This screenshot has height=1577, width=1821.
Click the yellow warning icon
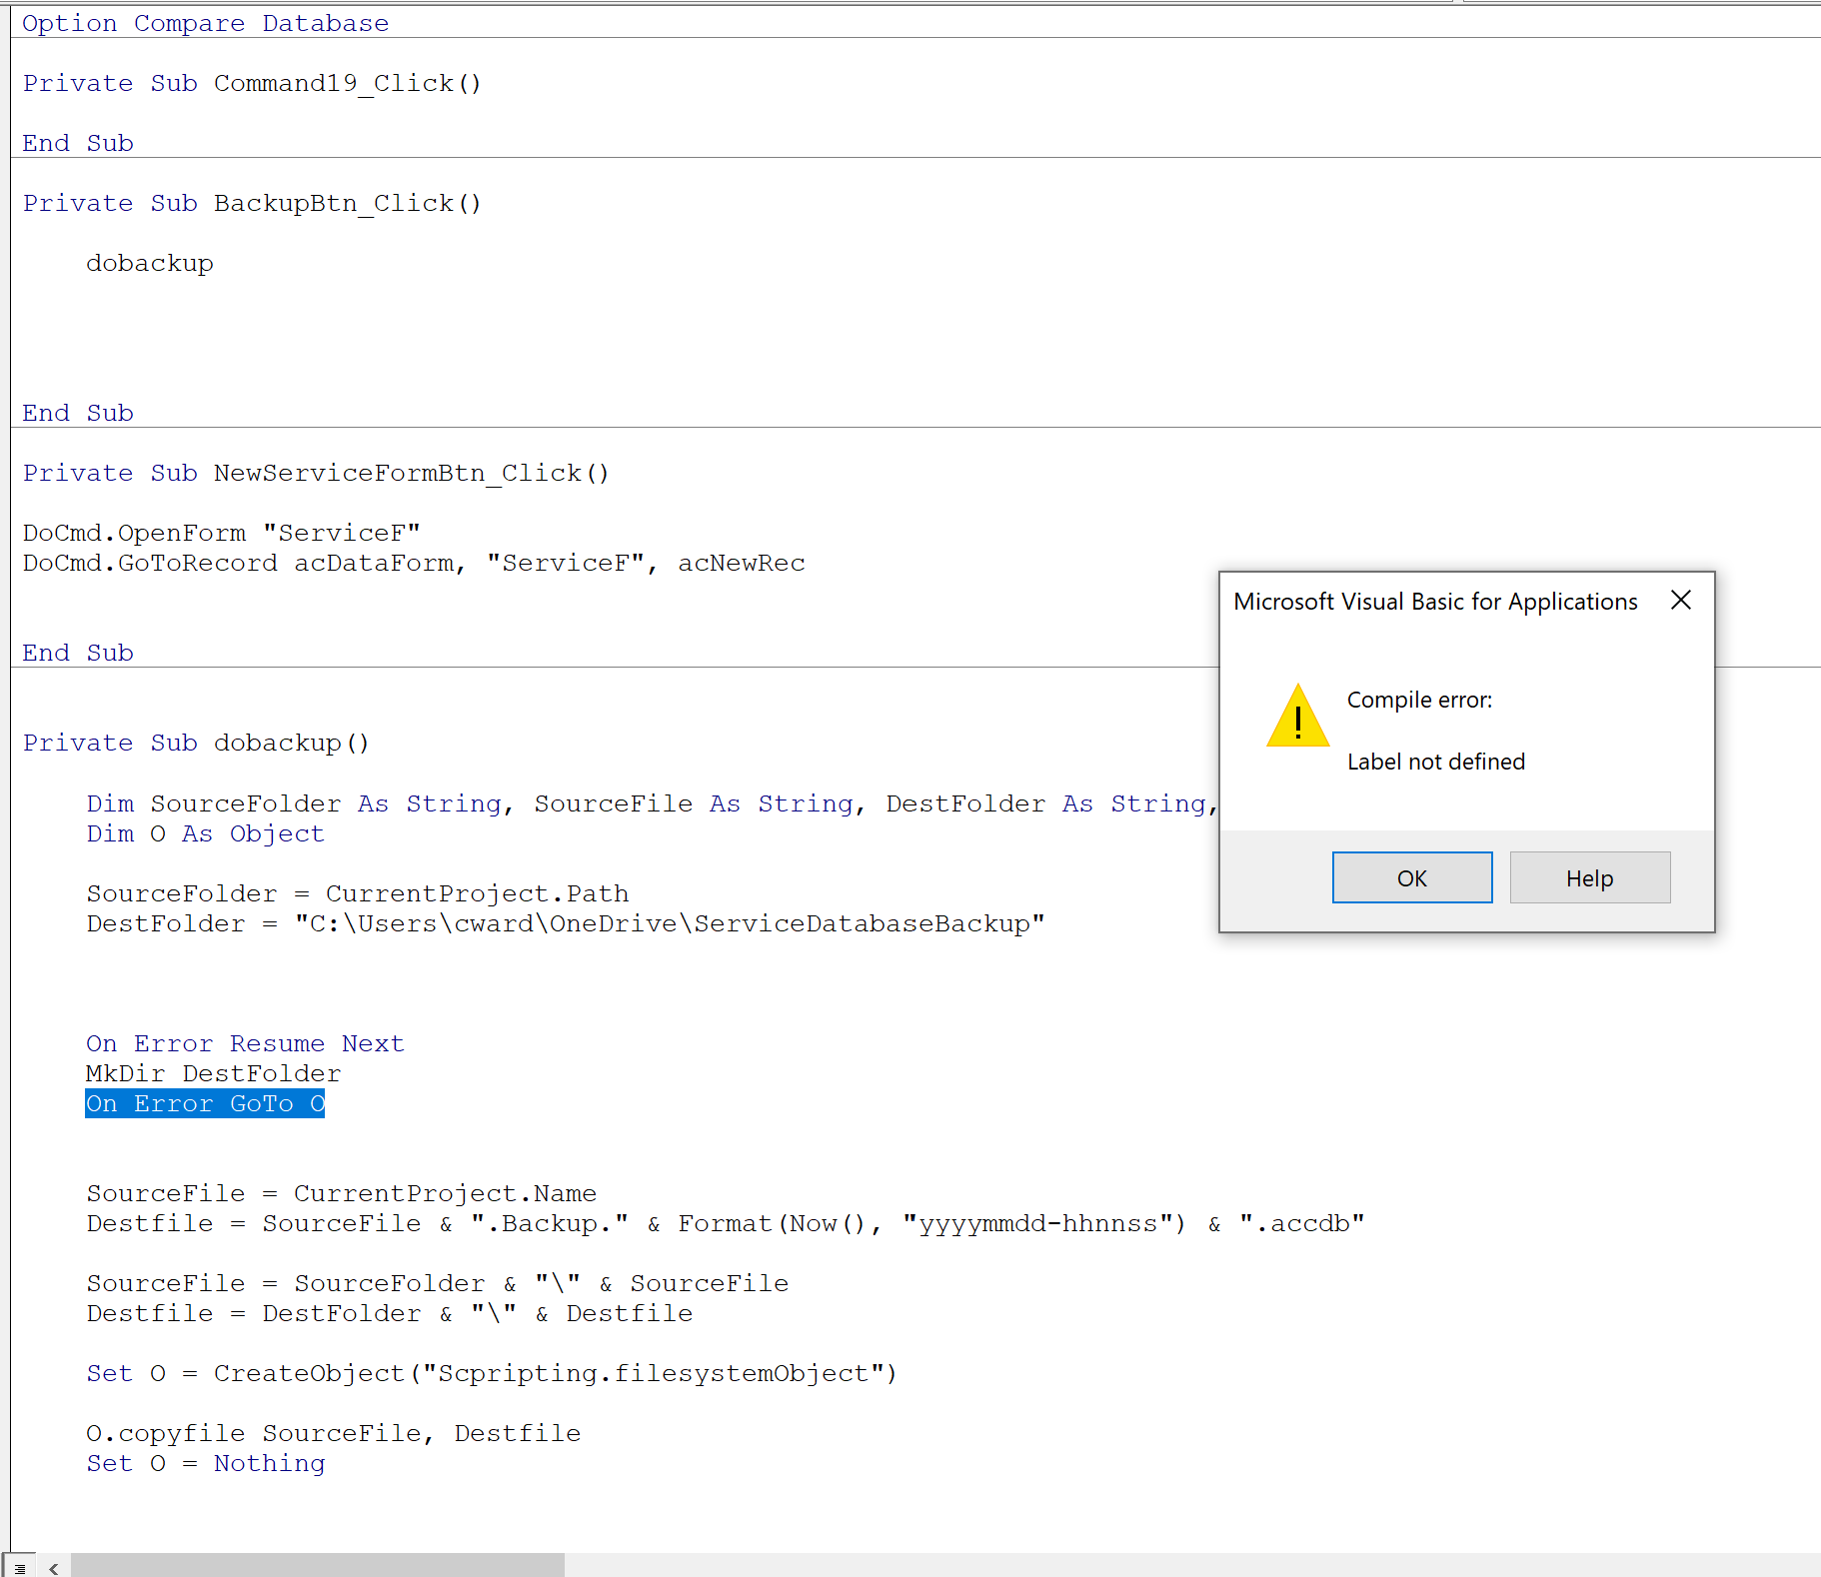[1297, 717]
